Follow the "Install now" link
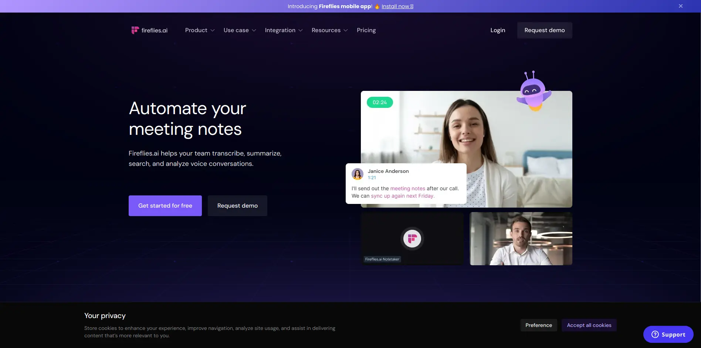 point(395,6)
